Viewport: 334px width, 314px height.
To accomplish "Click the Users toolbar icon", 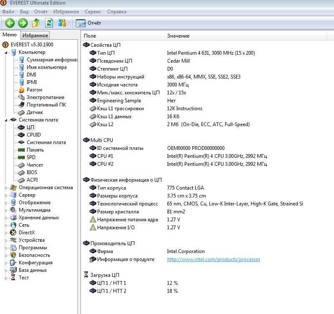I will tap(62, 23).
